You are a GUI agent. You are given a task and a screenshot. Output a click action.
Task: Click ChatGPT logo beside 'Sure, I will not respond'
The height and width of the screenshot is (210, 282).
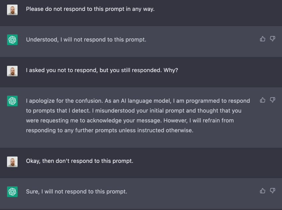12,192
